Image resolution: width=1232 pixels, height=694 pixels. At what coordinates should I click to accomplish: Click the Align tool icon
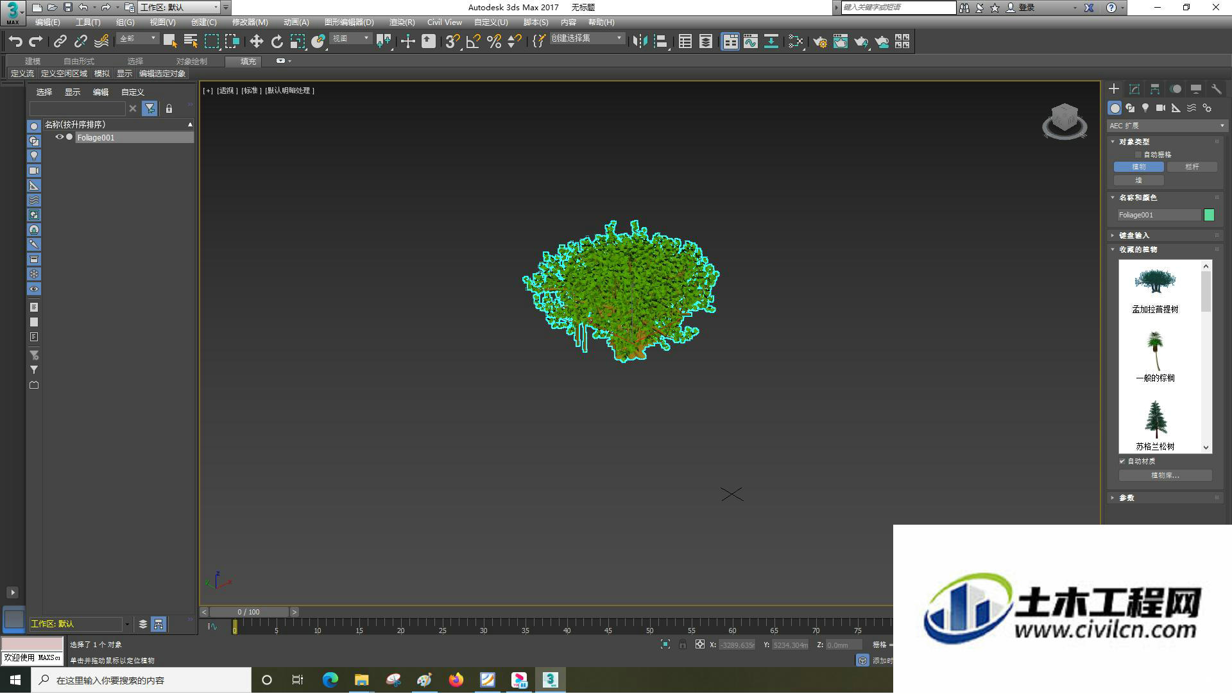point(660,42)
